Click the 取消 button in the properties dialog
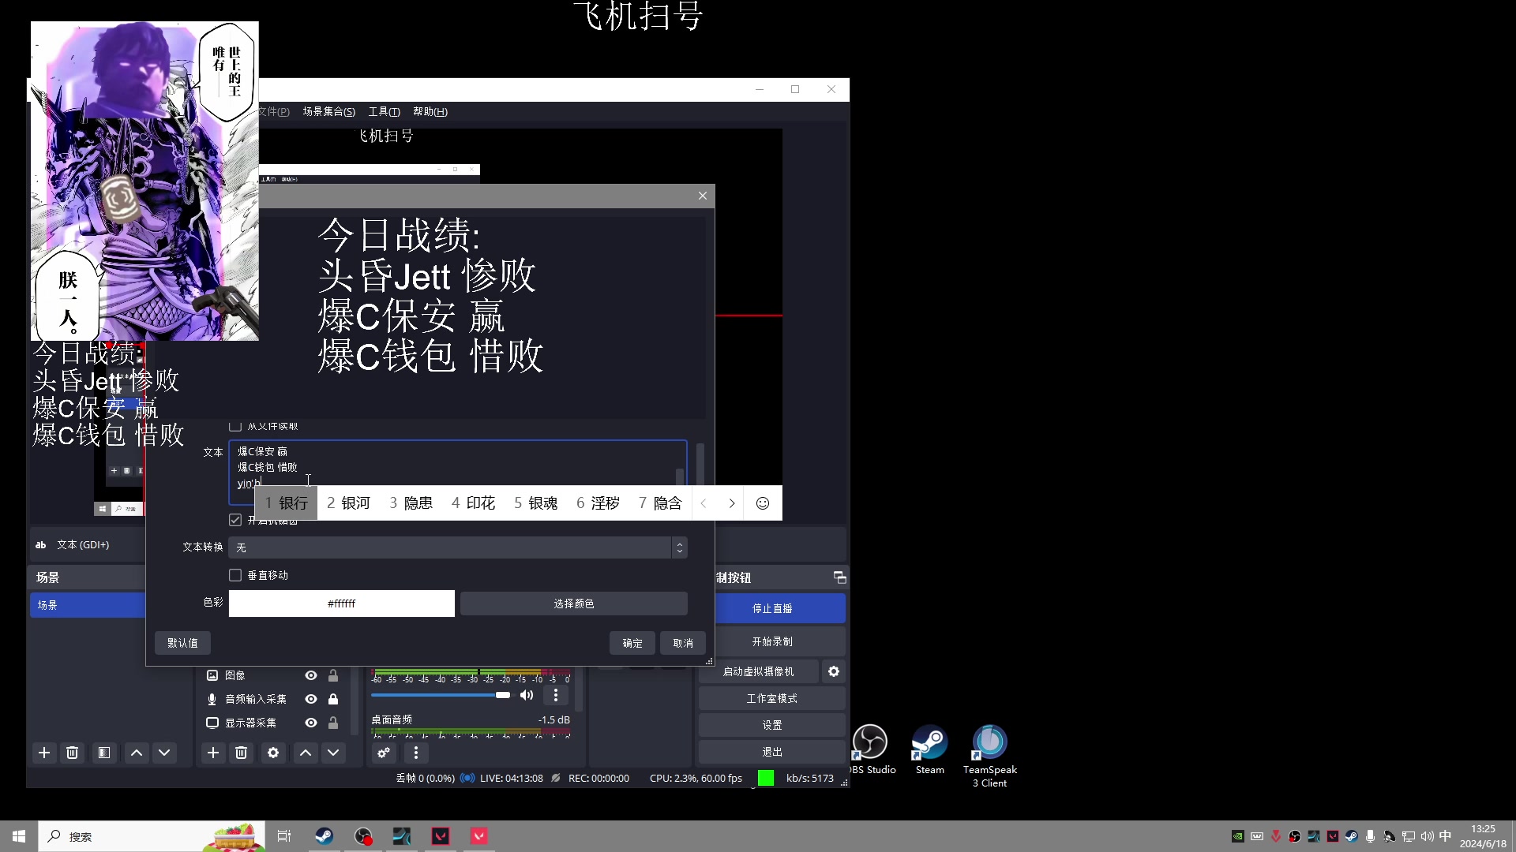The image size is (1516, 852). [x=683, y=644]
